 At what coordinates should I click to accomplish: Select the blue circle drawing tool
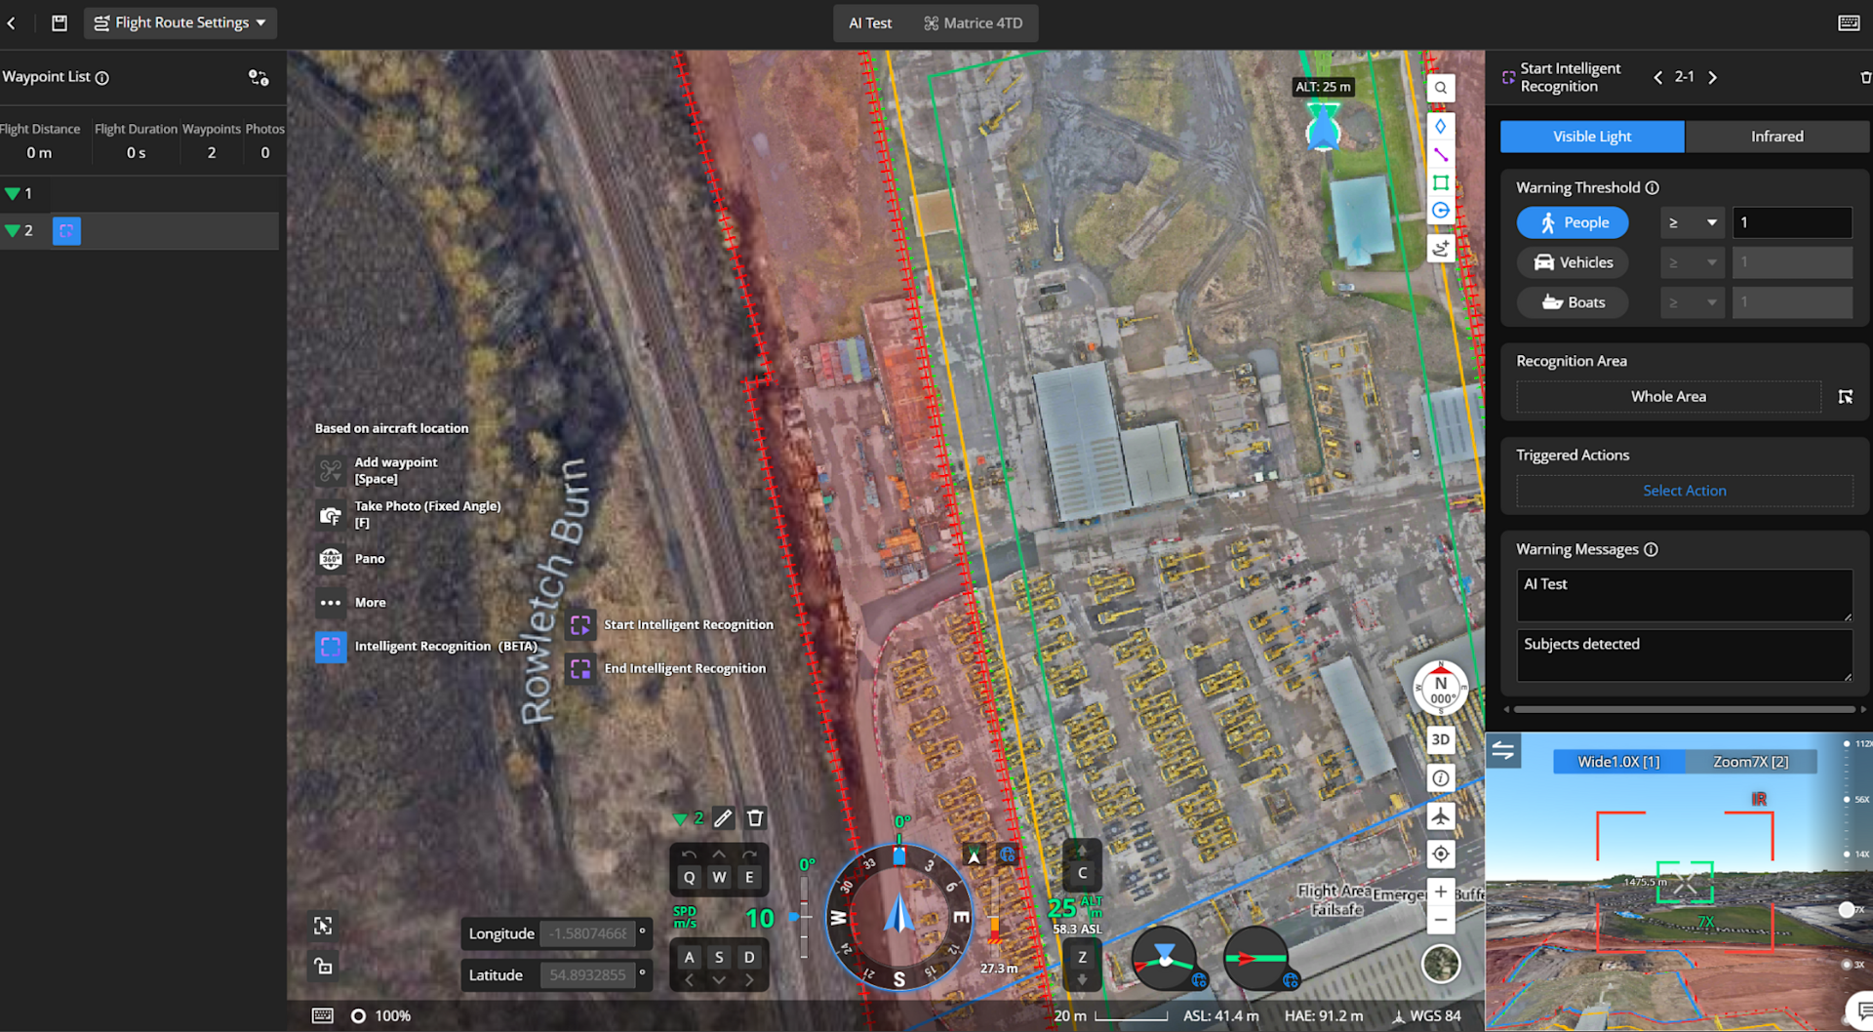click(x=1441, y=211)
